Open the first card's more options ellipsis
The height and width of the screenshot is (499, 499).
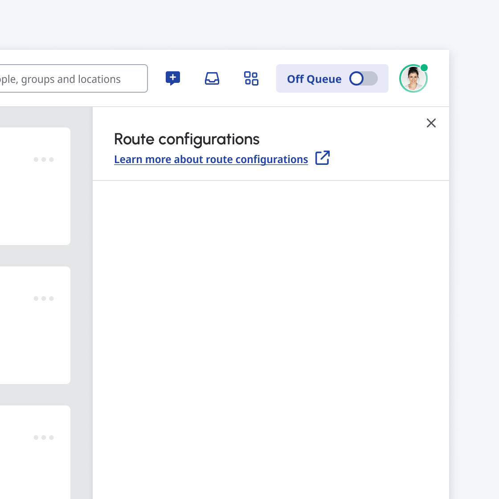(44, 160)
